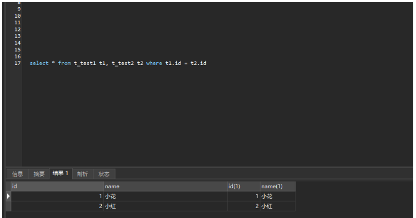Click line number 17 in the gutter
The width and height of the screenshot is (416, 218).
tap(18, 63)
